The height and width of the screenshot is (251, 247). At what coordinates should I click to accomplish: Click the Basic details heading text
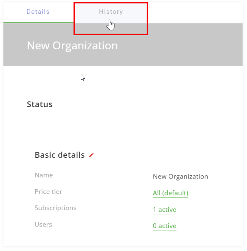[x=60, y=155]
